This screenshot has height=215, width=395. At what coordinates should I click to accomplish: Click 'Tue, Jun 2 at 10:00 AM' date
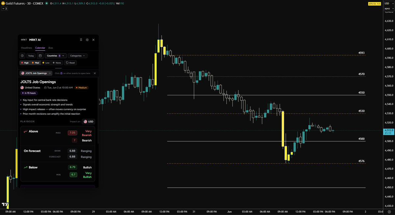tap(58, 88)
